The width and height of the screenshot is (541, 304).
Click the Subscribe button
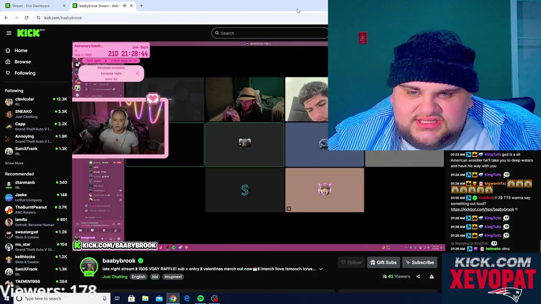(420, 262)
